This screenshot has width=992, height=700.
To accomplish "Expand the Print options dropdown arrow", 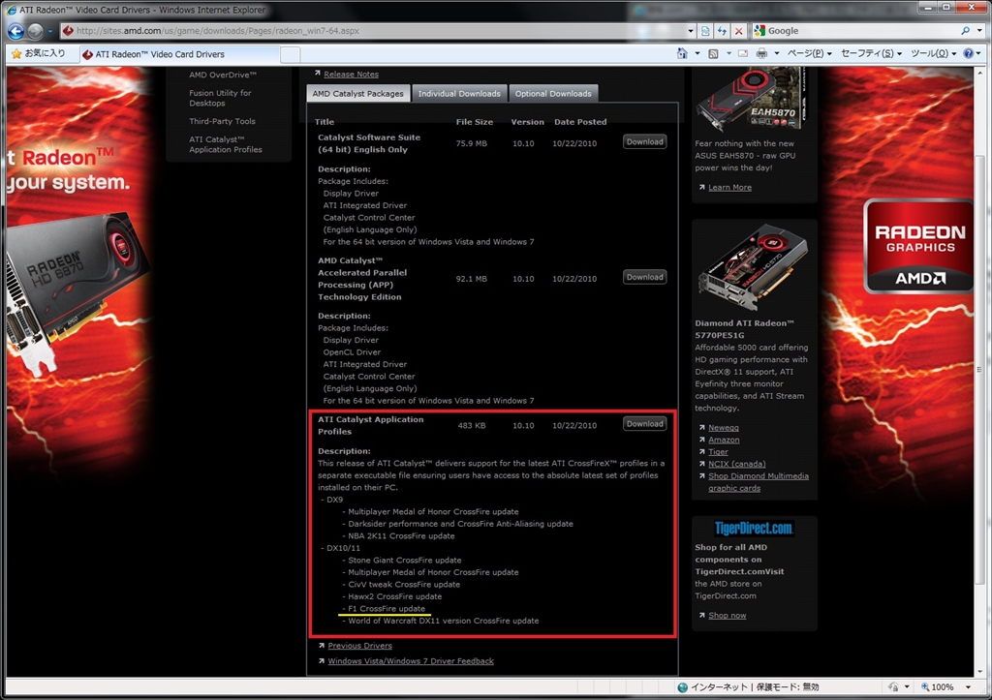I will pyautogui.click(x=776, y=54).
